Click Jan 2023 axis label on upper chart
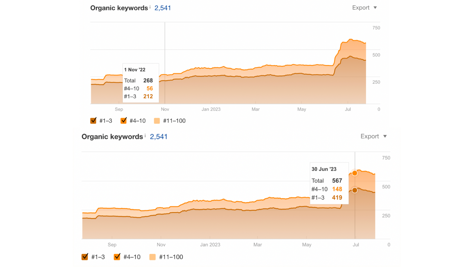Screen dimensions: 474x267 (211, 109)
